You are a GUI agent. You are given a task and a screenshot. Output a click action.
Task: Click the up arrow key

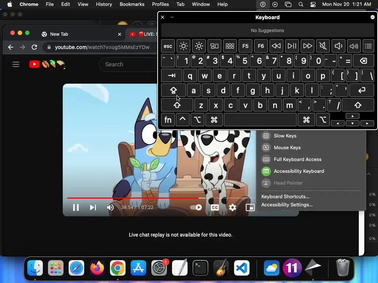point(353,116)
